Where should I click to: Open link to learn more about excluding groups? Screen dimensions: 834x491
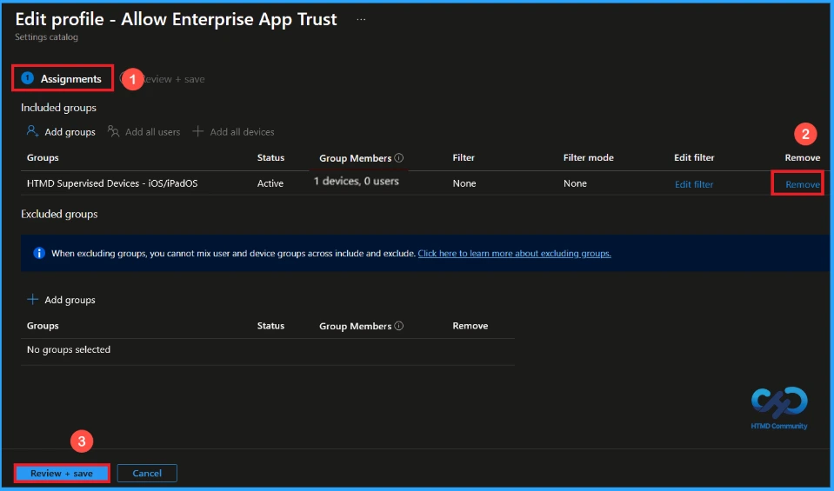tap(514, 254)
